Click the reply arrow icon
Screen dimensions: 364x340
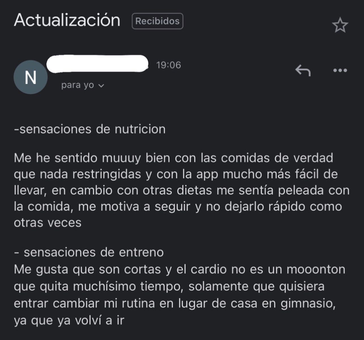(303, 70)
